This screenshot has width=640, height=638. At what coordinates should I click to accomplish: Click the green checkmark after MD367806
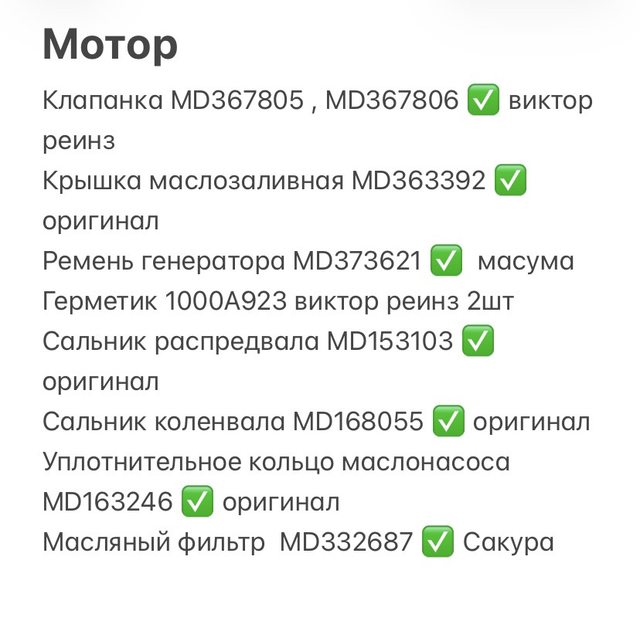click(484, 101)
